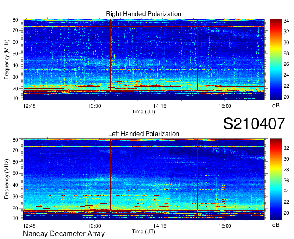This screenshot has height=239, width=294.
Task: Click the 80 MHz tick label on the lower plot
Action: coord(15,140)
